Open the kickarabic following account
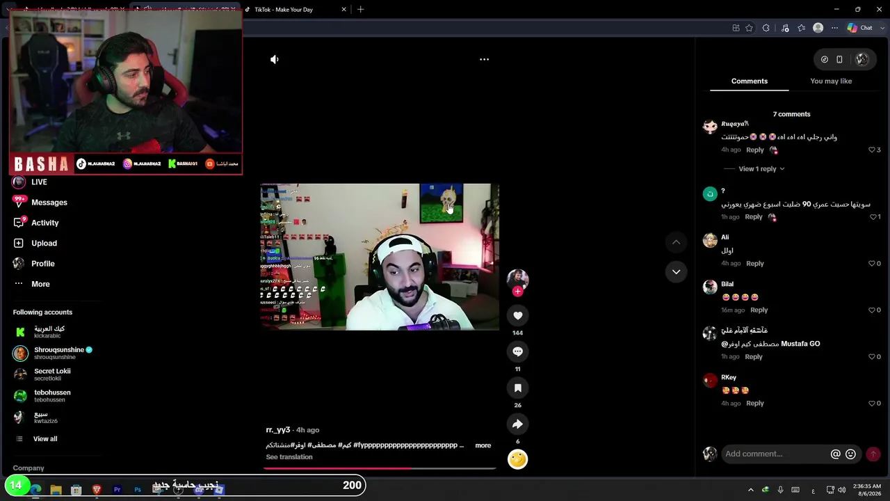The height and width of the screenshot is (501, 890). [40, 332]
